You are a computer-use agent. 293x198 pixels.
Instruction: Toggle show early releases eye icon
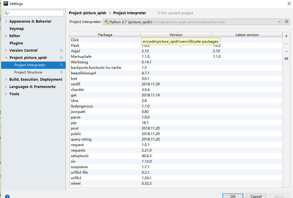286,59
